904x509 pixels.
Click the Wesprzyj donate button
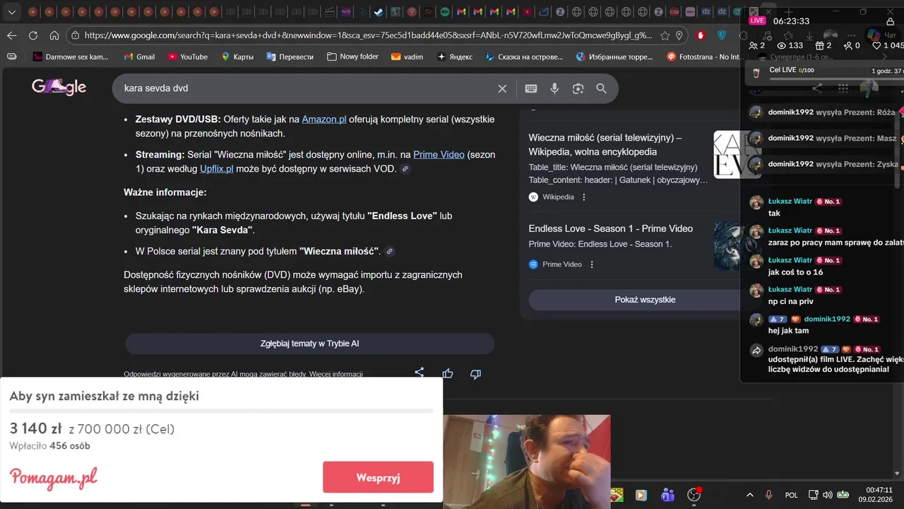coord(378,477)
